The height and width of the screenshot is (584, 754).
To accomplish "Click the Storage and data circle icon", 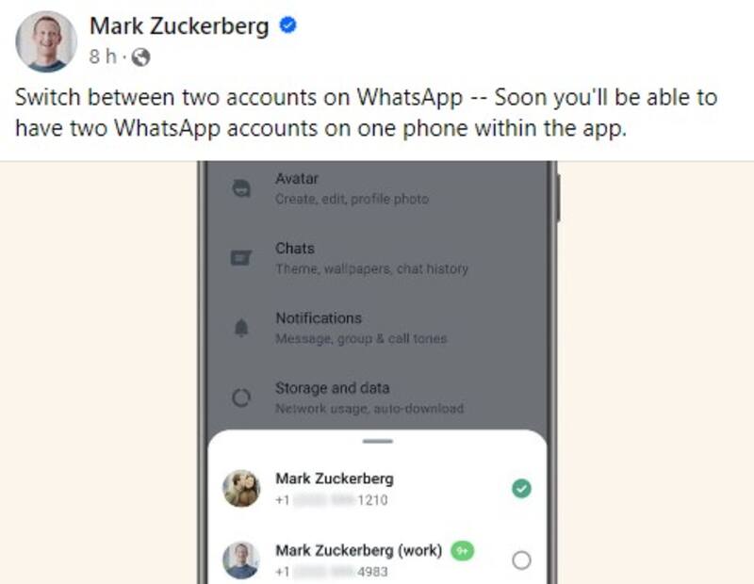I will (x=241, y=397).
